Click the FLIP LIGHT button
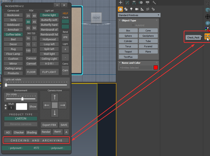Screen dimensions: 210x156 coord(49,72)
